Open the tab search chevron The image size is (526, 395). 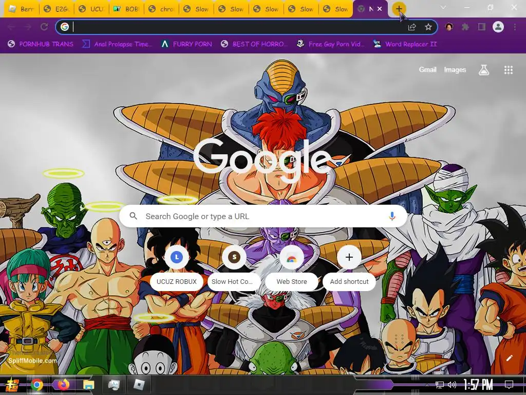coord(443,7)
